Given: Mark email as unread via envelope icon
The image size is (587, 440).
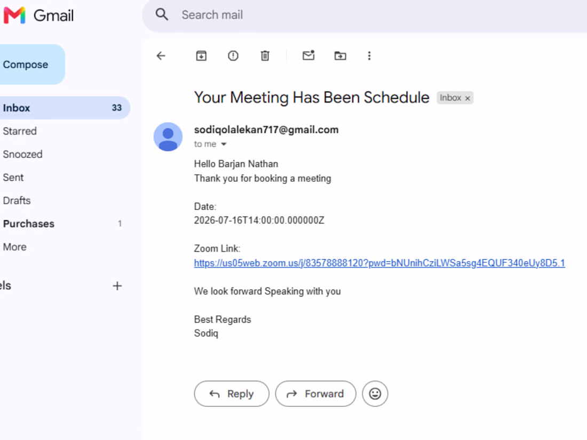Looking at the screenshot, I should click(x=308, y=55).
